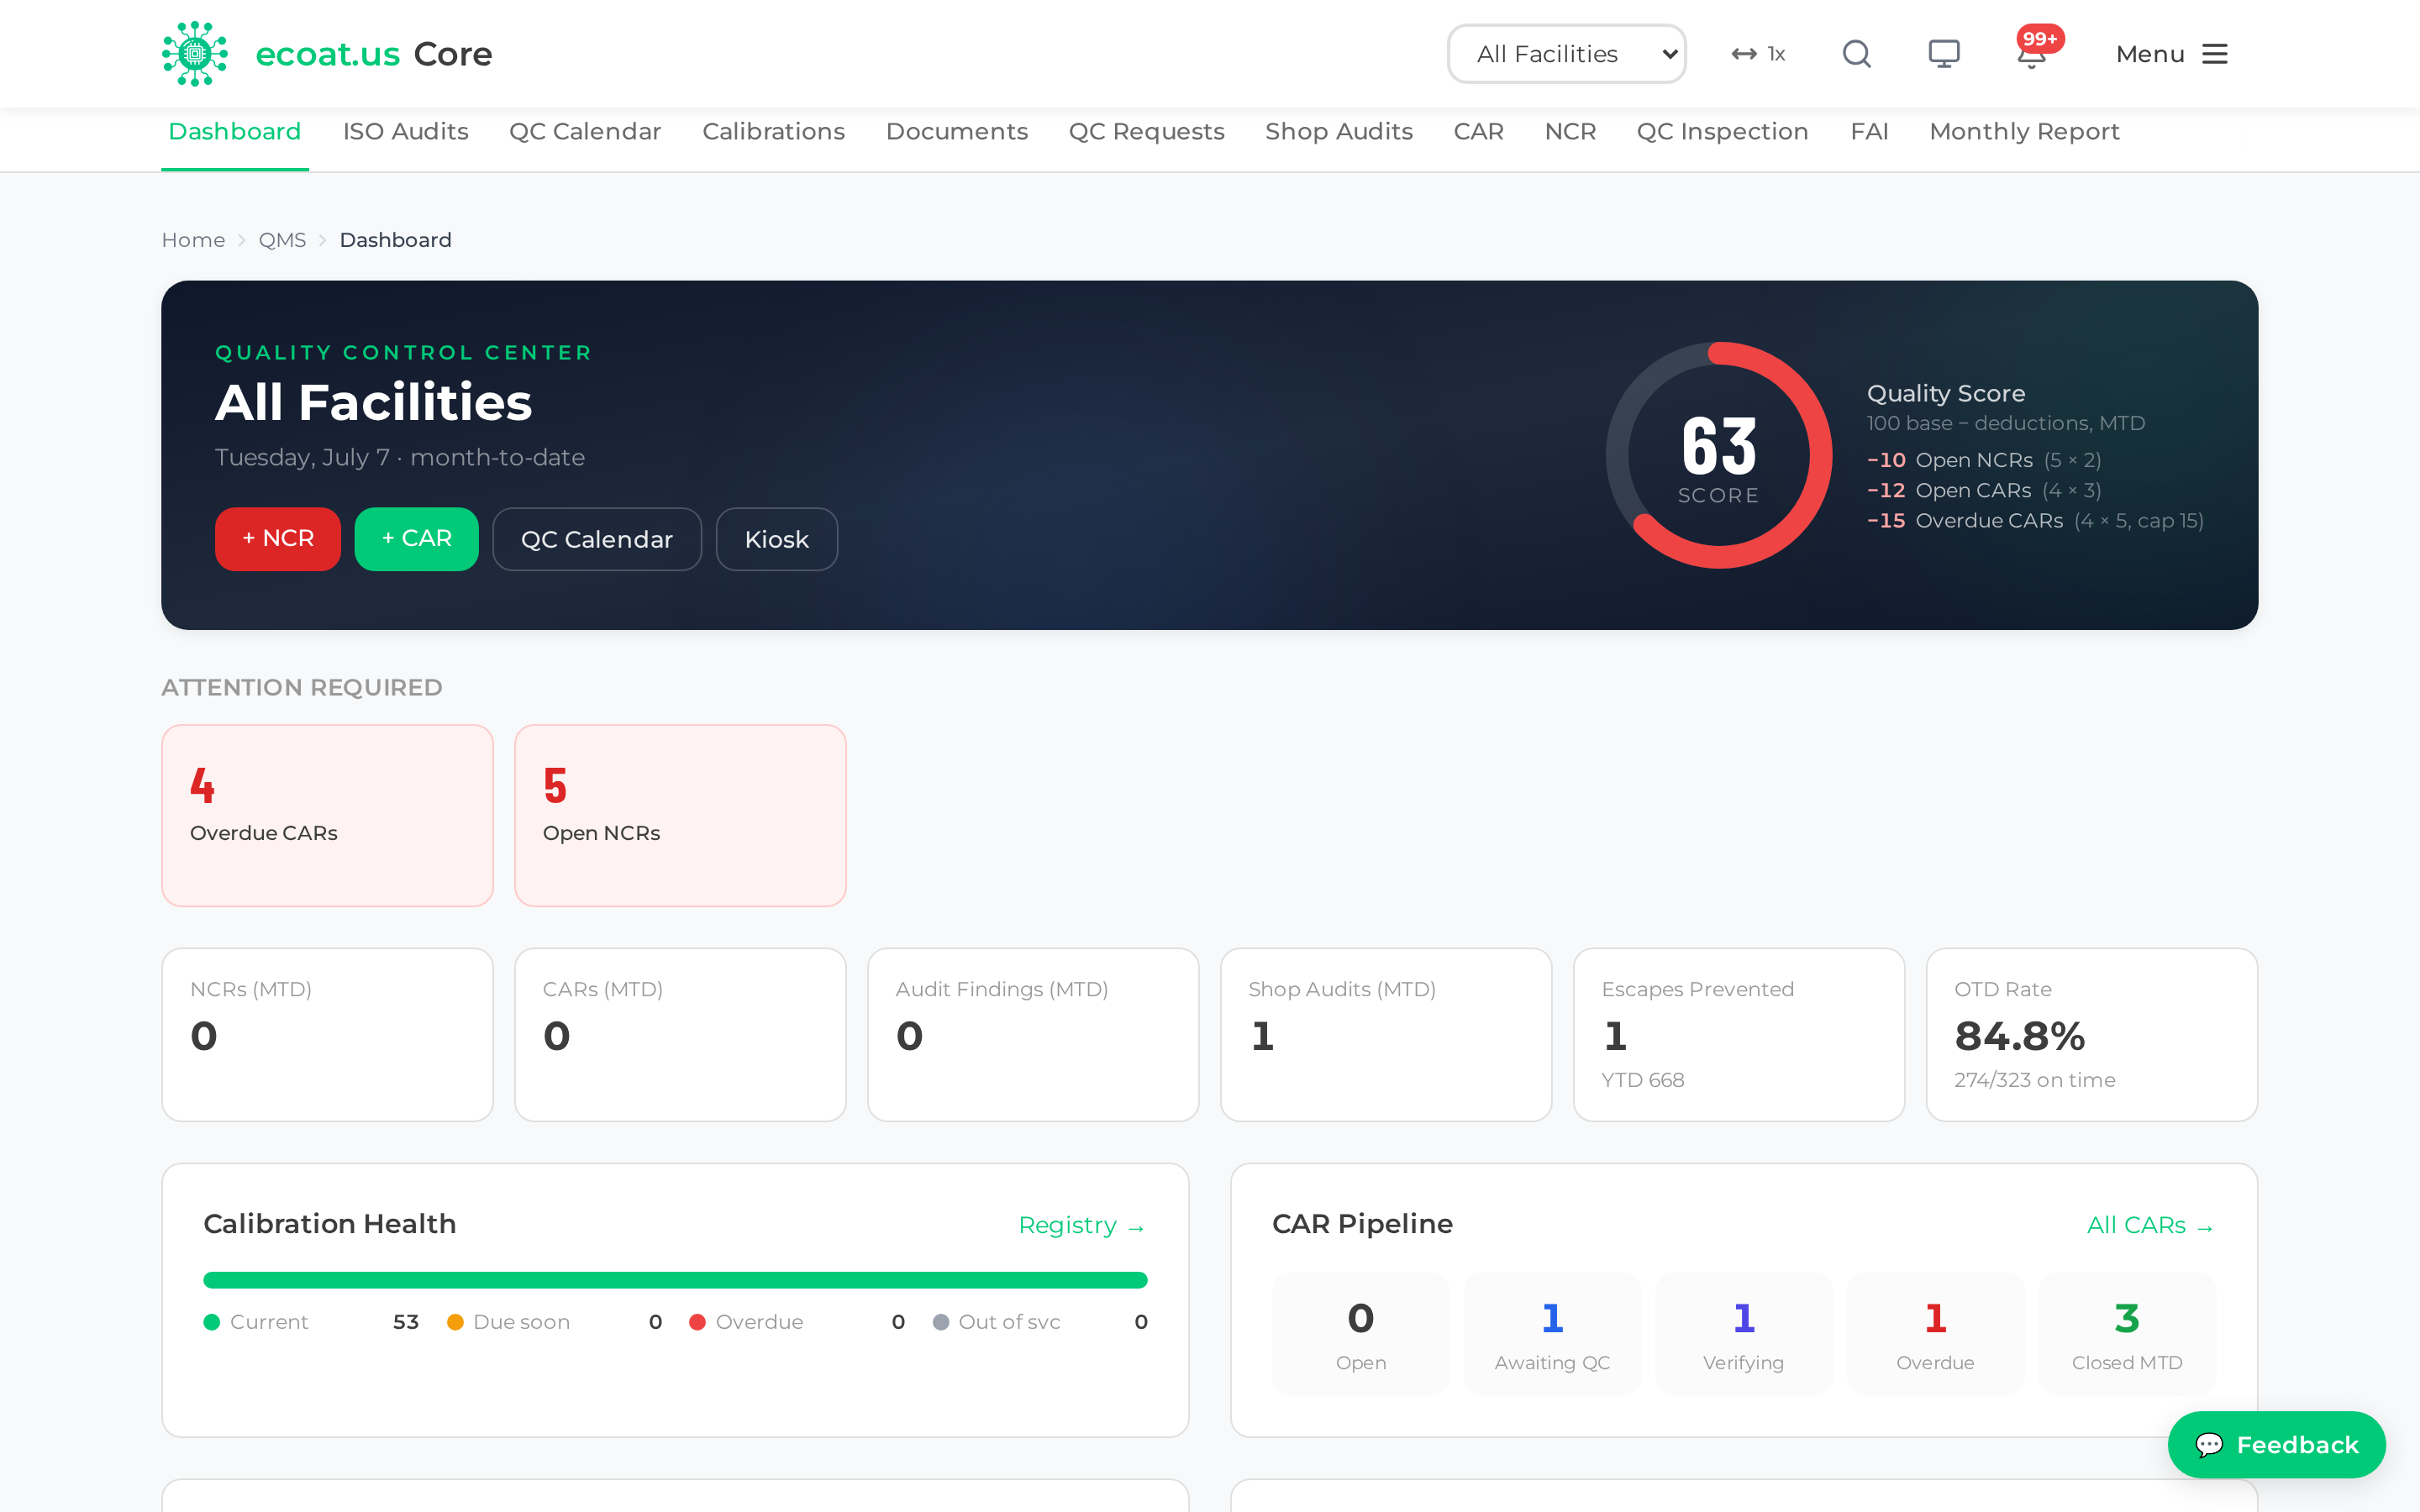Click the '274/323 on time' text
This screenshot has width=2420, height=1512.
[x=2035, y=1080]
